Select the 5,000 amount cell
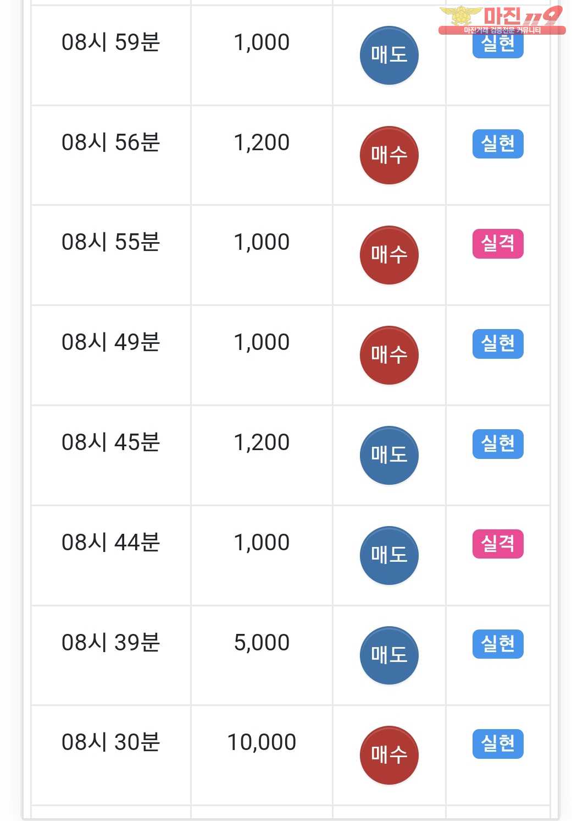 click(x=262, y=643)
